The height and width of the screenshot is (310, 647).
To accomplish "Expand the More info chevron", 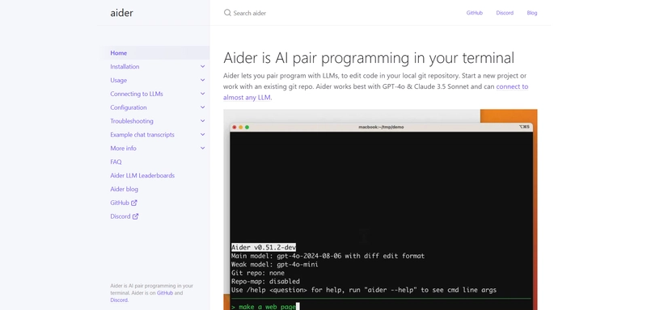I will (x=203, y=148).
